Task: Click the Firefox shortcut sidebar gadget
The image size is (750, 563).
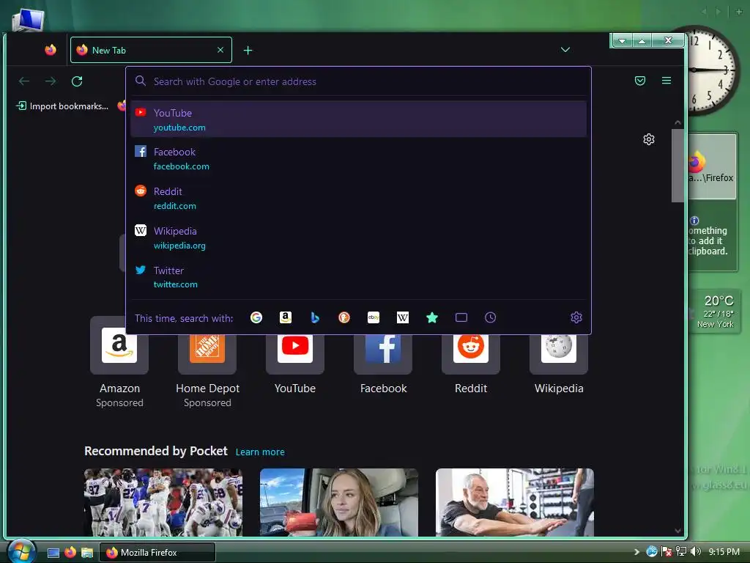Action: [x=712, y=166]
